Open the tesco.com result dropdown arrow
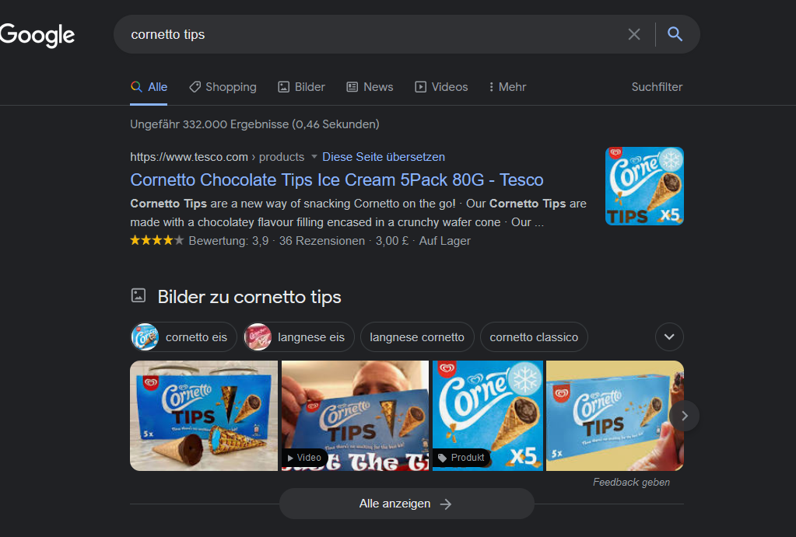 (x=314, y=157)
